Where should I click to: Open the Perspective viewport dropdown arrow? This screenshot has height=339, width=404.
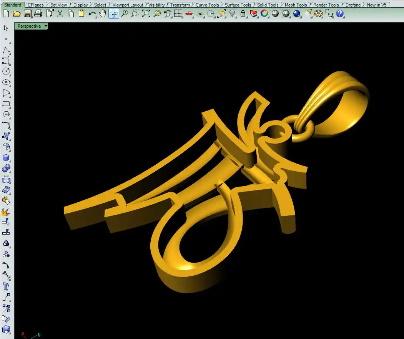[46, 26]
